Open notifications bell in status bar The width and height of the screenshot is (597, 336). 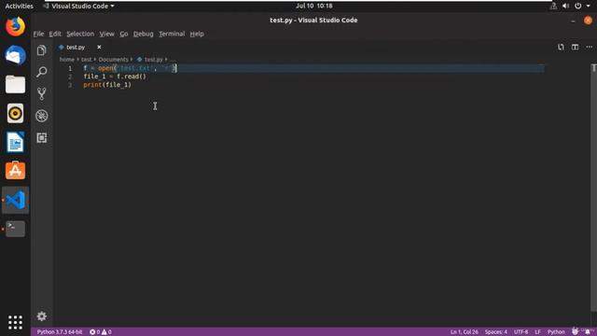(x=588, y=332)
